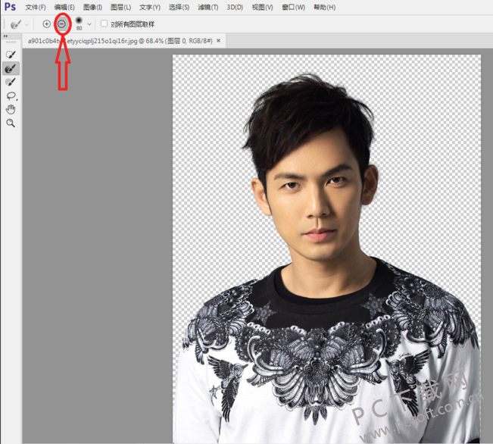Pick the Brush tool in left toolbar

point(11,82)
